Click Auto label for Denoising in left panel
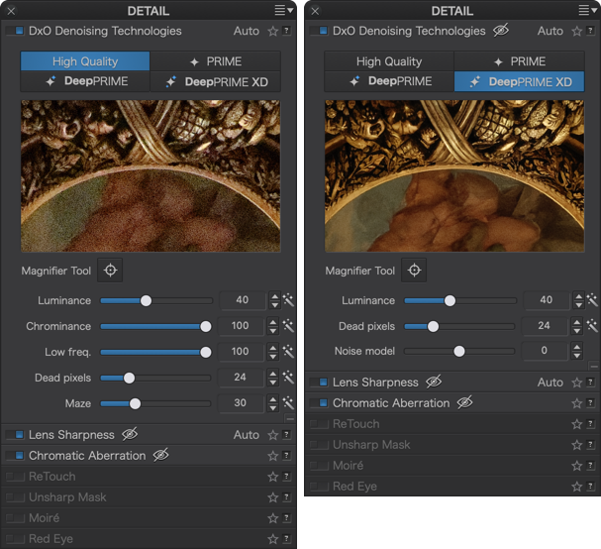This screenshot has height=549, width=601. click(247, 31)
